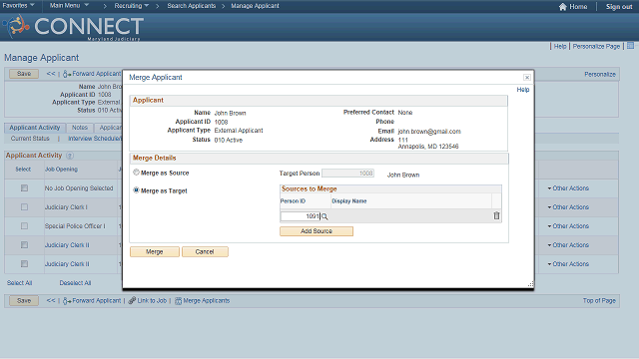
Task: Expand Other Actions for Judiciary Clerk I
Action: tap(568, 207)
